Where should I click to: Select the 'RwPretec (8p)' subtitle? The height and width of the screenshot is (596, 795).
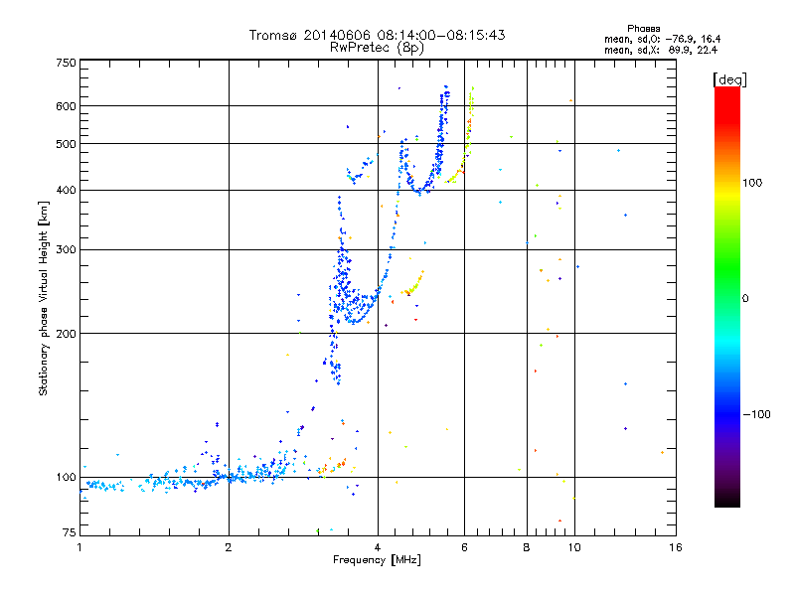[377, 48]
